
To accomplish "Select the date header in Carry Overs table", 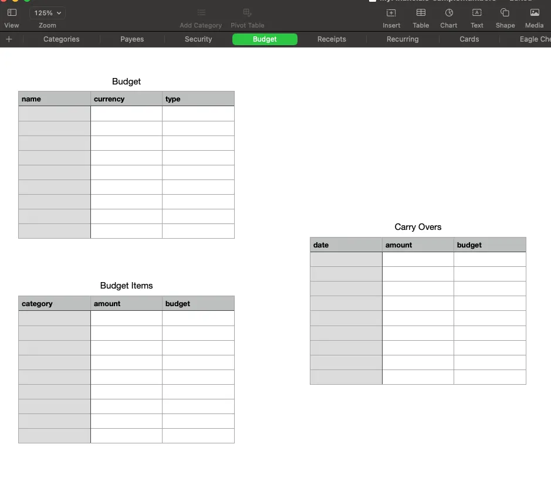I will (346, 245).
